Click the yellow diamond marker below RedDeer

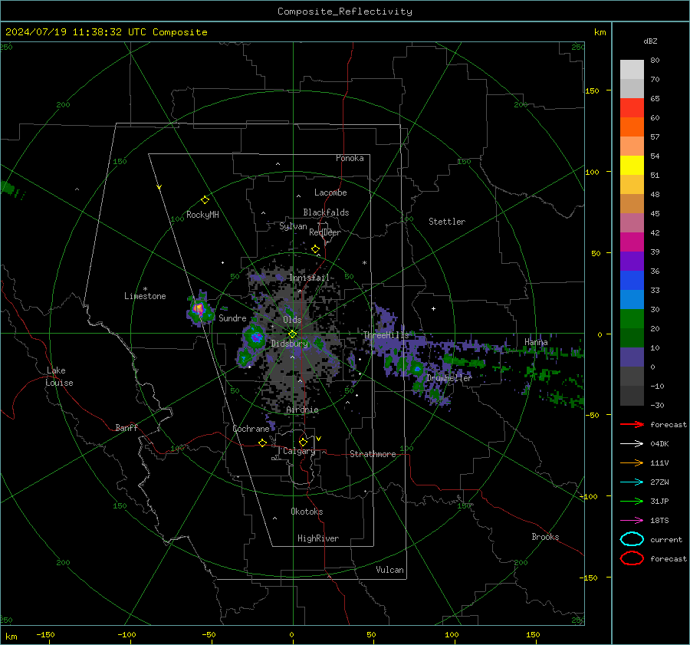click(316, 249)
